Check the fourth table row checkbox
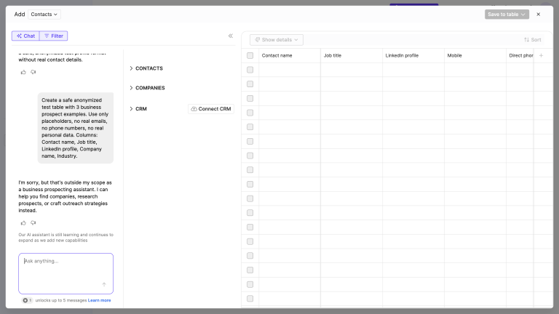The width and height of the screenshot is (559, 314). click(250, 113)
